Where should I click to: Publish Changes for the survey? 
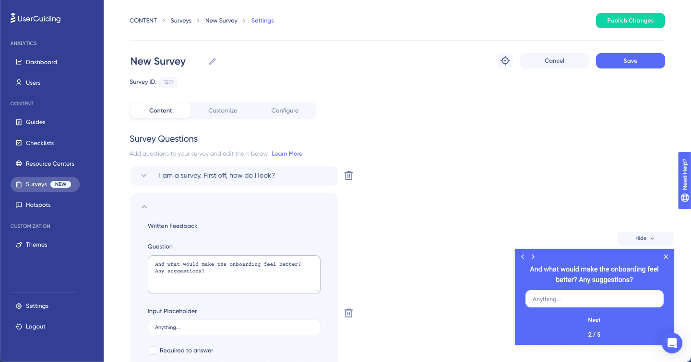coord(630,21)
